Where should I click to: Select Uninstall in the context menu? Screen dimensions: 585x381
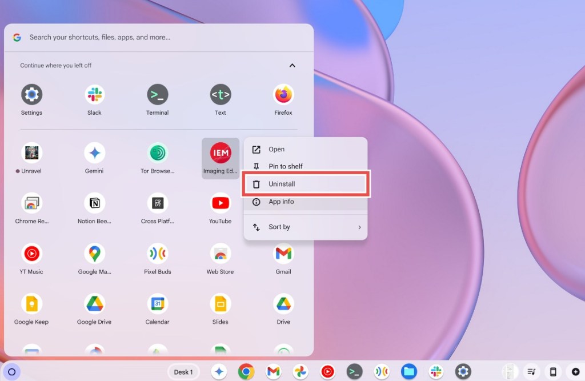click(x=306, y=184)
